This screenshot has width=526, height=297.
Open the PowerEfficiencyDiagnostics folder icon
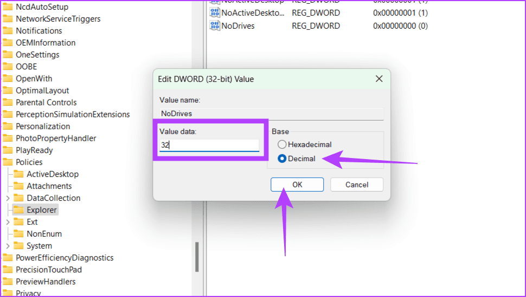click(x=8, y=258)
